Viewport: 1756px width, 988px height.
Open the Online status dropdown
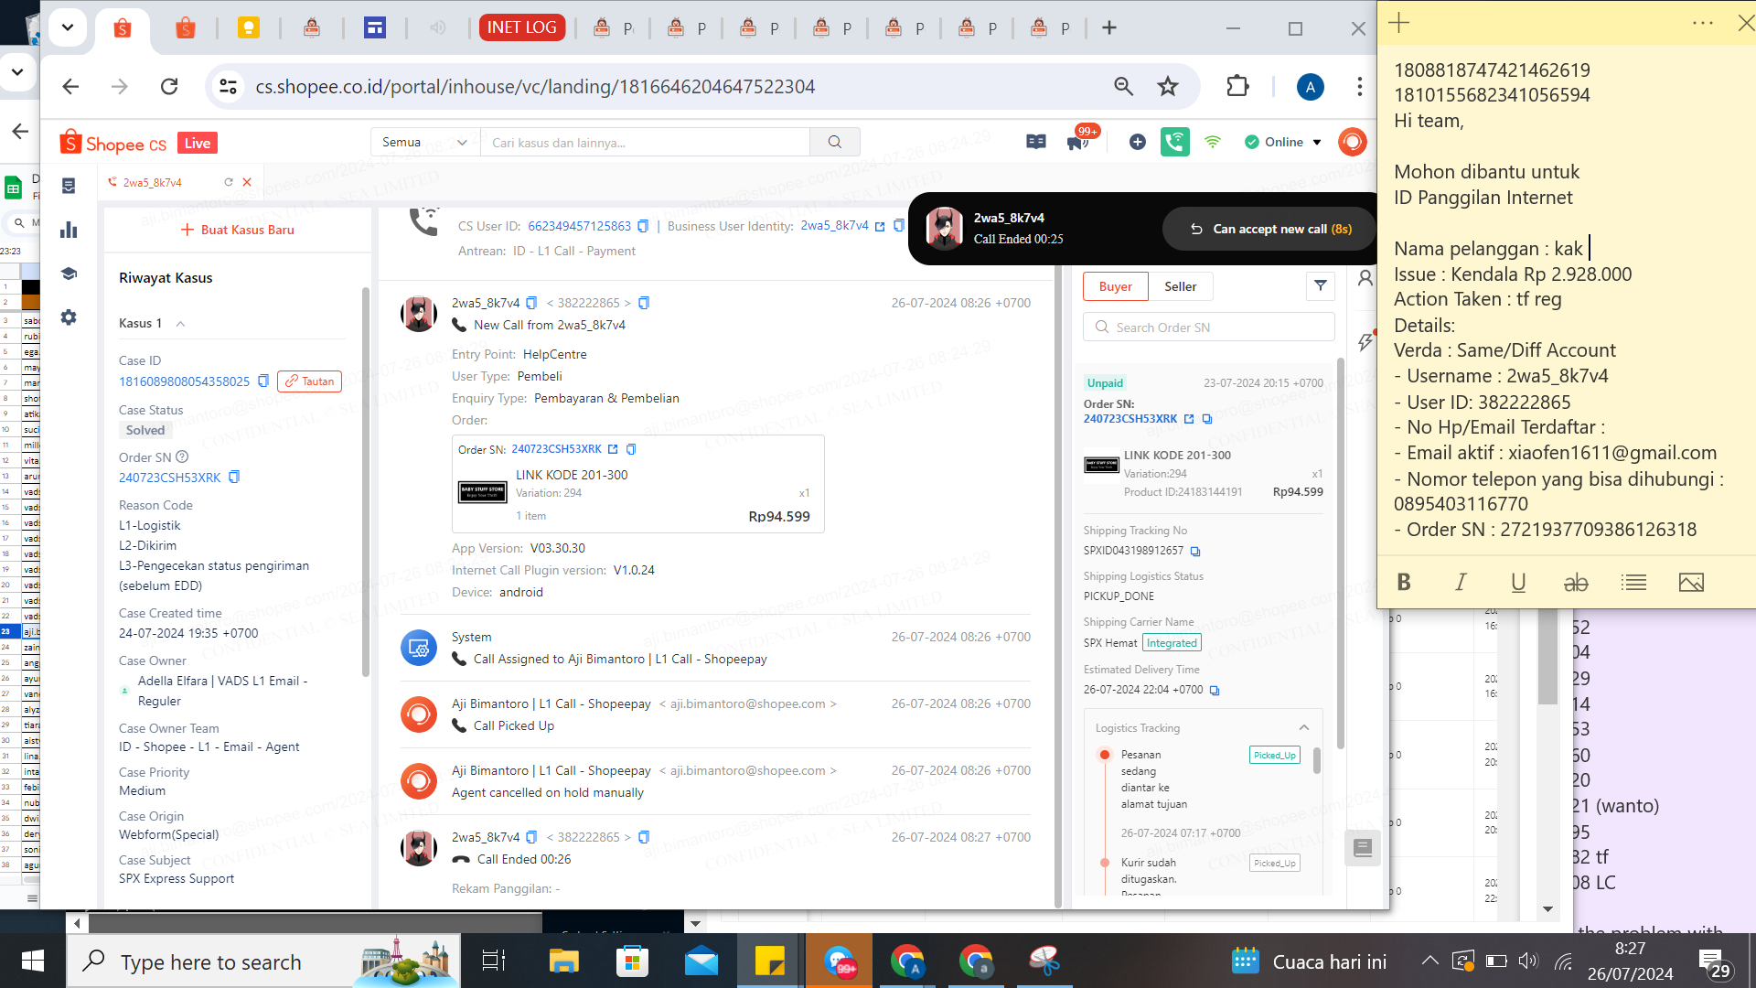(1283, 142)
